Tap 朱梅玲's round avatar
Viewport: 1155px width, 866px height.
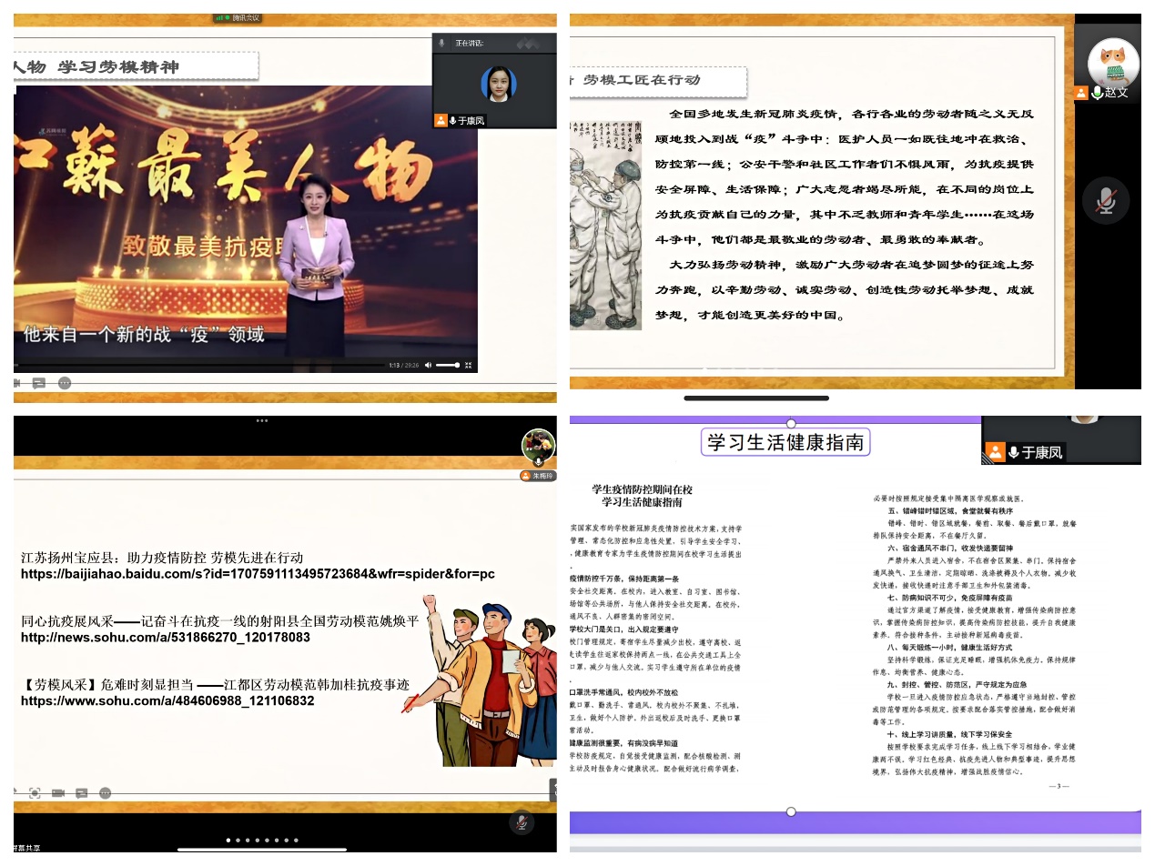pos(538,445)
